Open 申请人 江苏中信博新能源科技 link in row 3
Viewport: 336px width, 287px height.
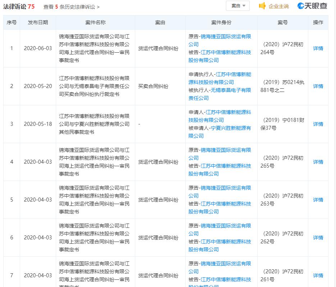tap(220, 116)
